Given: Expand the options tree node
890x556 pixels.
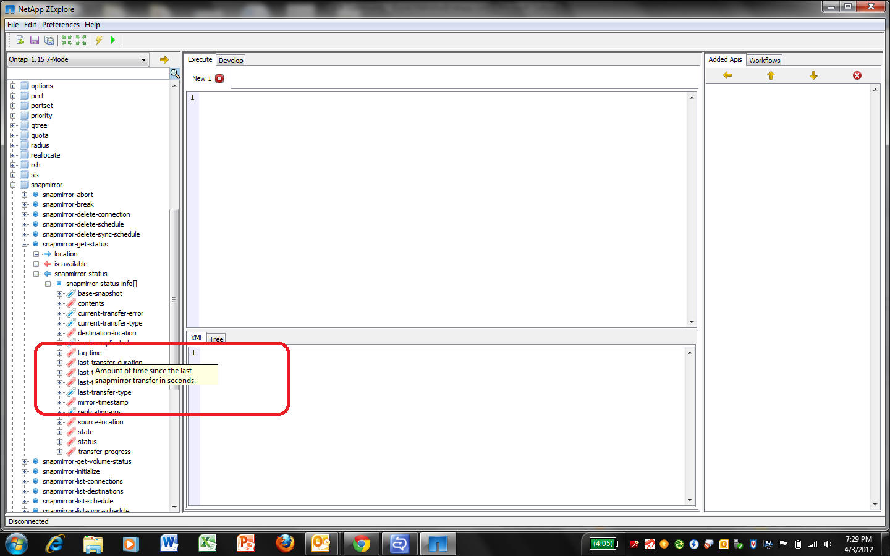Looking at the screenshot, I should (x=12, y=86).
